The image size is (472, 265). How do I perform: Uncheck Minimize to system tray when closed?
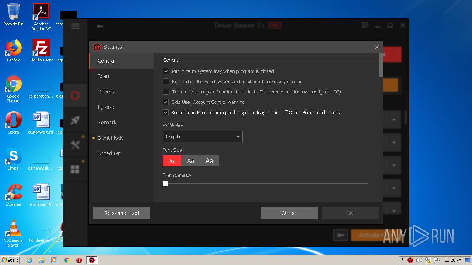pyautogui.click(x=166, y=71)
